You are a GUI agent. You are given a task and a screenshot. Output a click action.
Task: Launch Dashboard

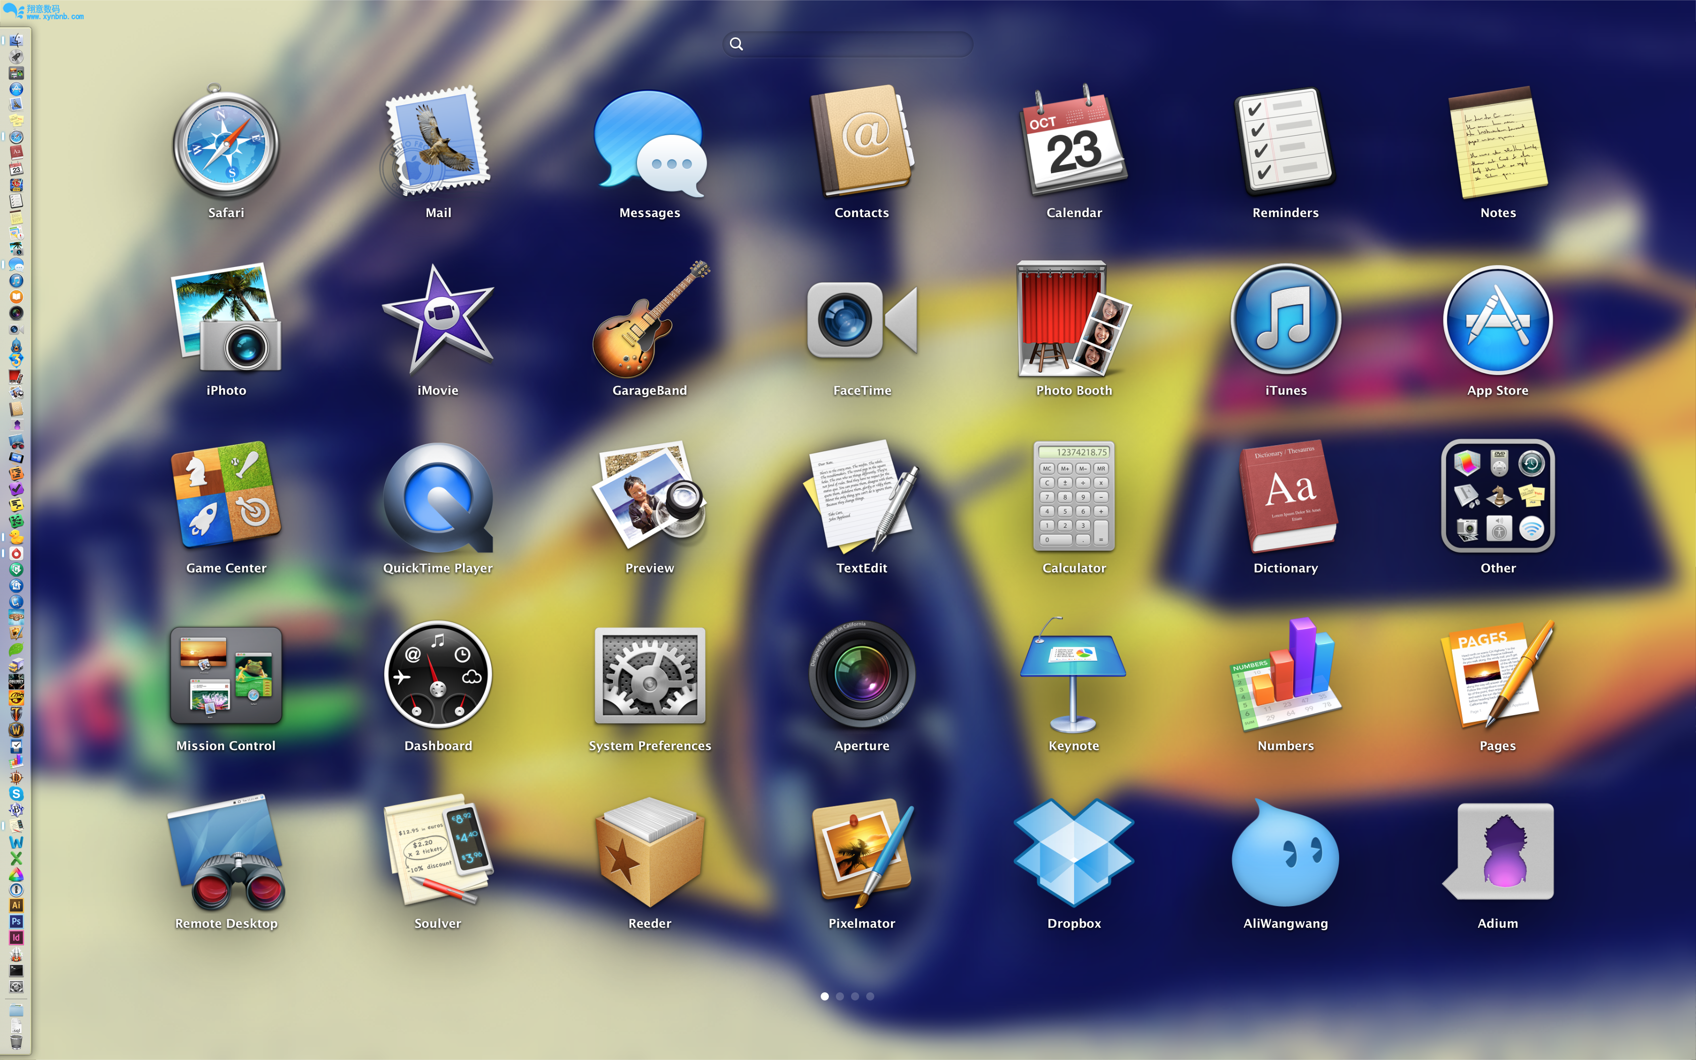438,674
